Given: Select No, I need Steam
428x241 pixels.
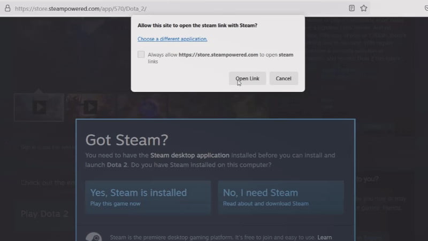Looking at the screenshot, I should pyautogui.click(x=280, y=197).
